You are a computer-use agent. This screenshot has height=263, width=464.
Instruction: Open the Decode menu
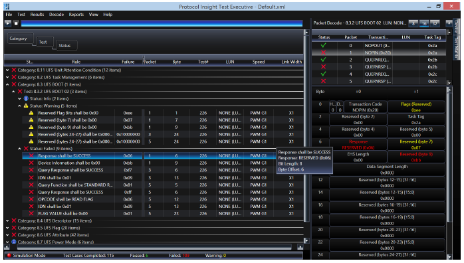pos(57,15)
